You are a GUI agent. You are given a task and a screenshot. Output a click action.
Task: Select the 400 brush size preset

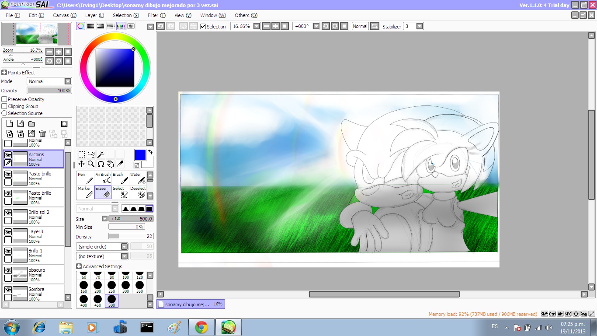[x=83, y=301]
